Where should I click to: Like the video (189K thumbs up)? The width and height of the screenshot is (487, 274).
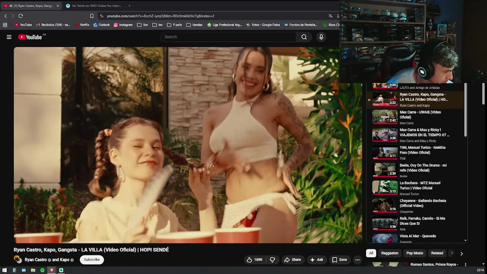[255, 260]
